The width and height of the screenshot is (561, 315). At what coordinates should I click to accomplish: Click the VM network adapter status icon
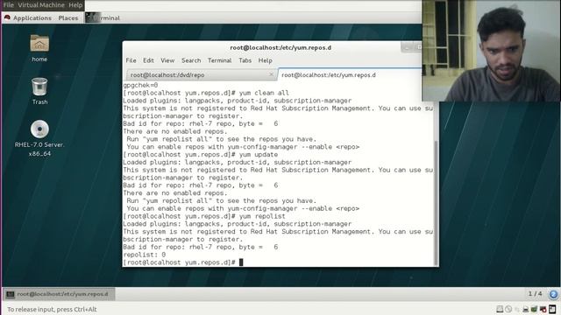[535, 309]
